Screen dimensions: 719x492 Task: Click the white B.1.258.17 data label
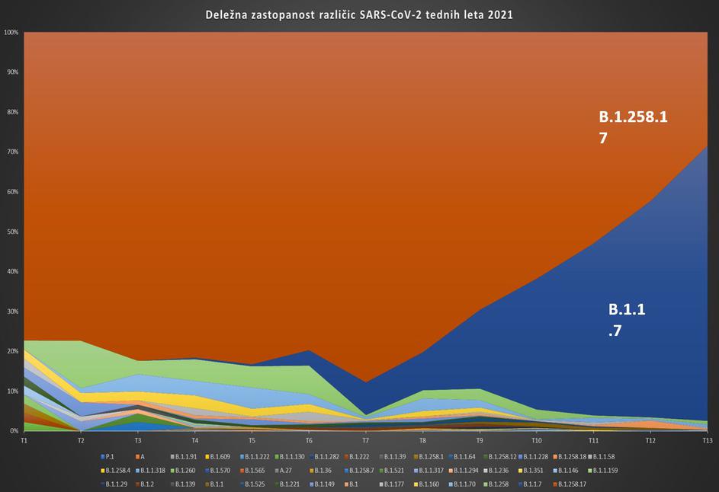click(626, 129)
